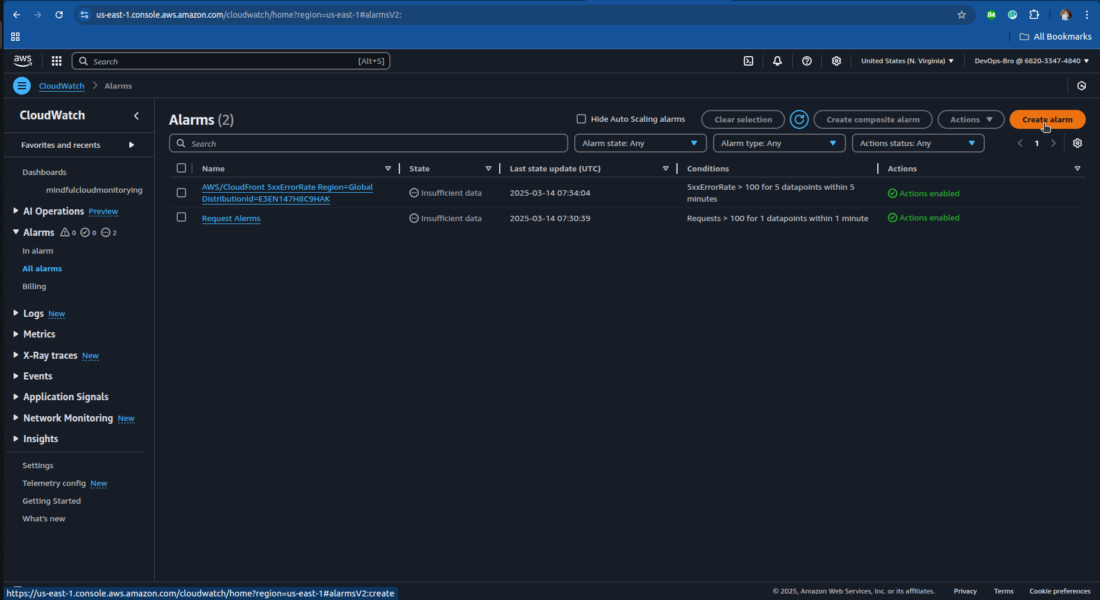The height and width of the screenshot is (600, 1100).
Task: Toggle the navigation hamburger menu
Action: 22,86
